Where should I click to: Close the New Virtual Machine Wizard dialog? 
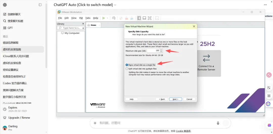[x=194, y=26]
